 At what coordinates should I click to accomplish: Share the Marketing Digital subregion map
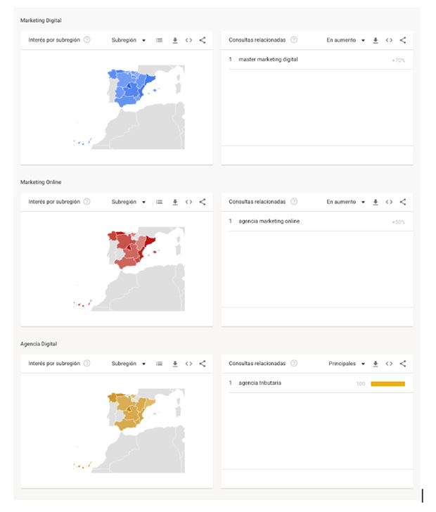[x=203, y=40]
